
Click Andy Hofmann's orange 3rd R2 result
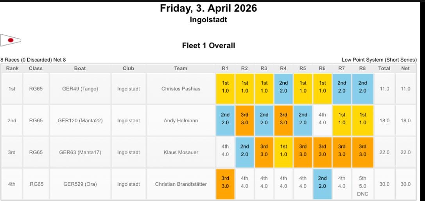[x=244, y=120]
